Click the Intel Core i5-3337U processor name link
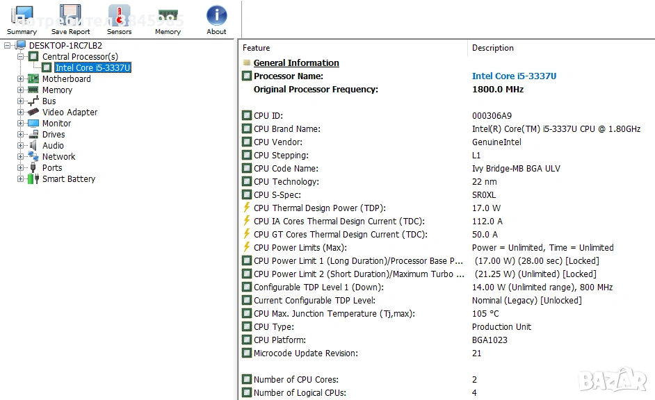The width and height of the screenshot is (655, 400). (514, 76)
